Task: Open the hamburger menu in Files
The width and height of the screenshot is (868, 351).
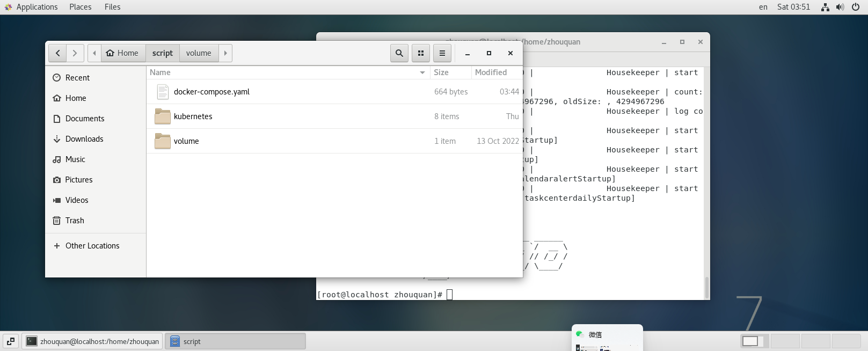Action: [442, 53]
